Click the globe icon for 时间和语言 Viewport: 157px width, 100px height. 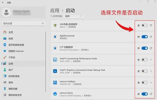(x=5, y=76)
